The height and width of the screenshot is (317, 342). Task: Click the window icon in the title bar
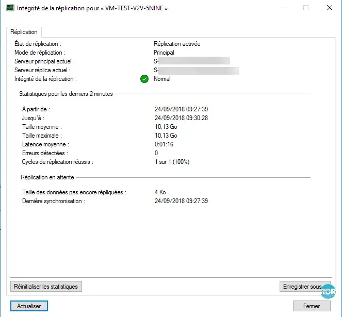10,8
